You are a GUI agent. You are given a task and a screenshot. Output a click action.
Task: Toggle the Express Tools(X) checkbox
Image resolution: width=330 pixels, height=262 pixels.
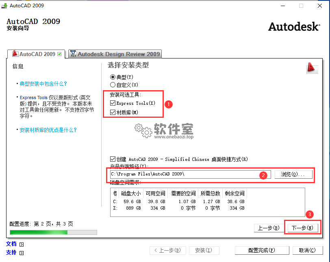click(x=113, y=103)
